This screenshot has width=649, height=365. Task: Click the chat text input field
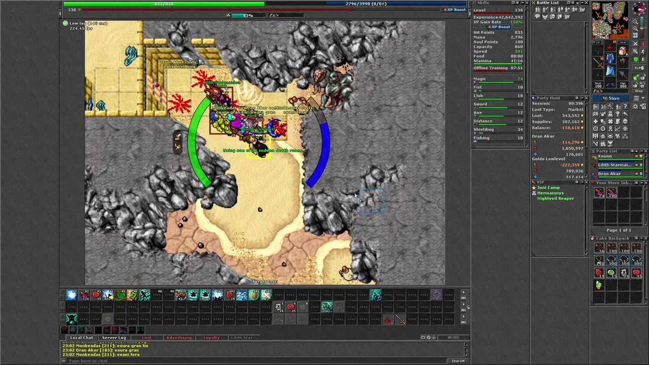pos(258,361)
